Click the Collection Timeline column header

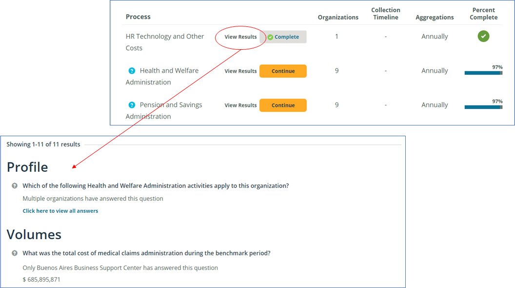[386, 14]
